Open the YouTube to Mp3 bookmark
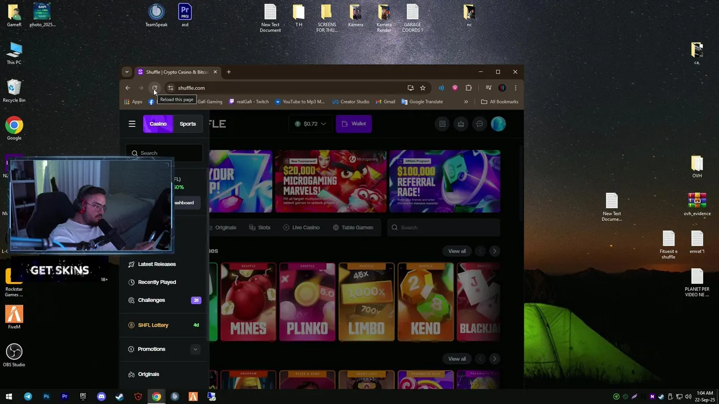The height and width of the screenshot is (404, 719). point(299,102)
